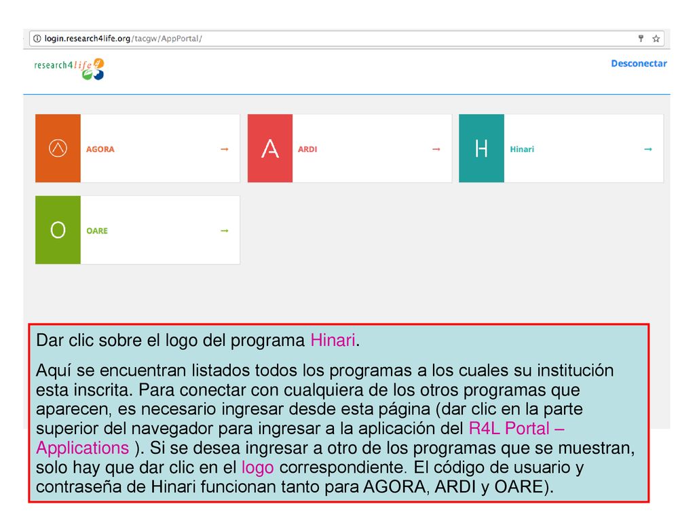Click the URL address bar field
Image resolution: width=695 pixels, height=521 pixels.
[x=347, y=39]
